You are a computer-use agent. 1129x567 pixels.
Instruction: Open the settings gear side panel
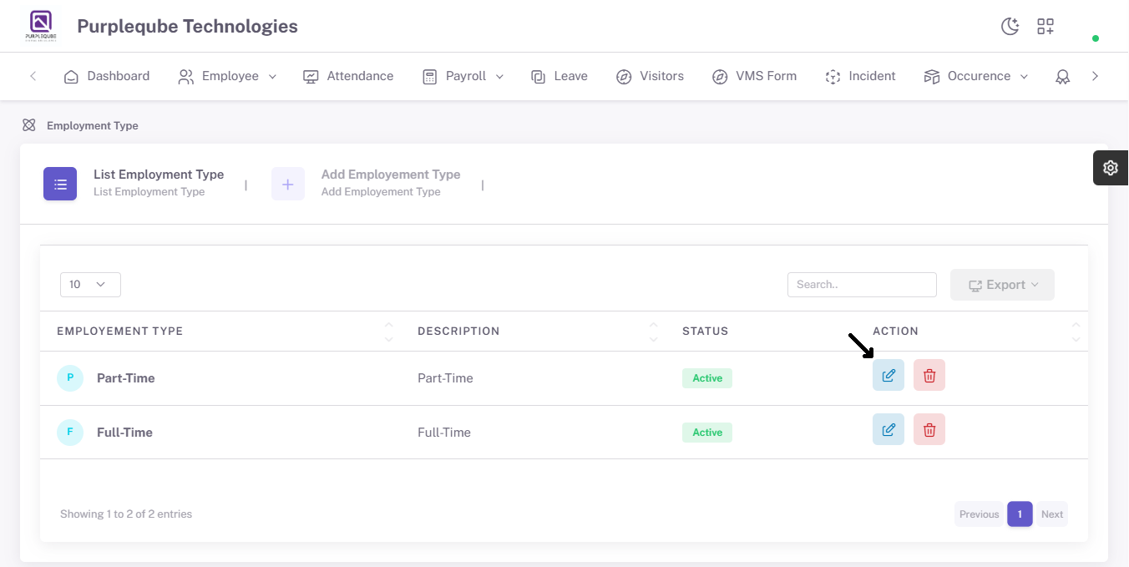pyautogui.click(x=1111, y=168)
